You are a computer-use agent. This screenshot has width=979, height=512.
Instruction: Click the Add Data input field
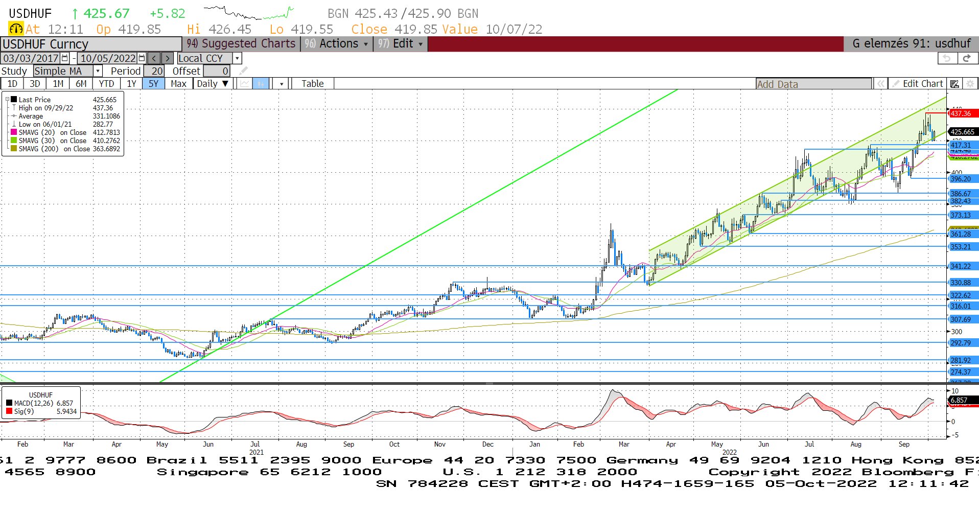[x=813, y=84]
